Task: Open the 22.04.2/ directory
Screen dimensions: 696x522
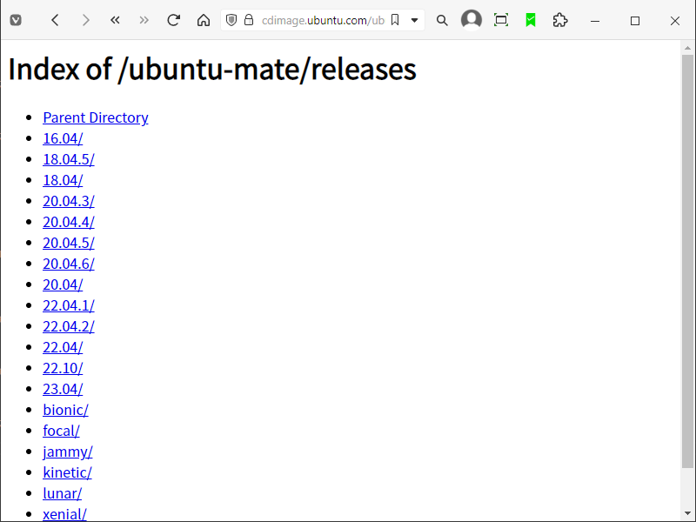Action: pos(69,326)
